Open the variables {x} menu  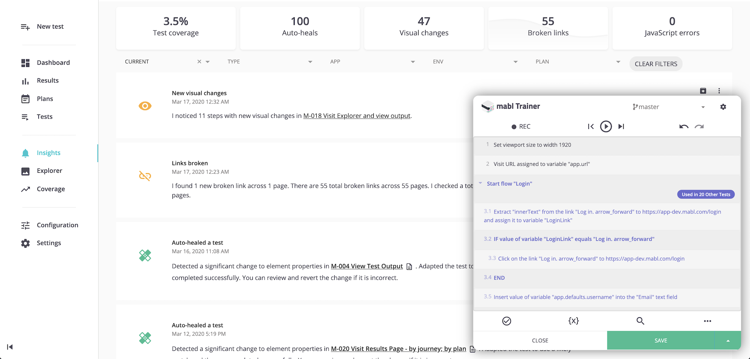[x=574, y=321]
